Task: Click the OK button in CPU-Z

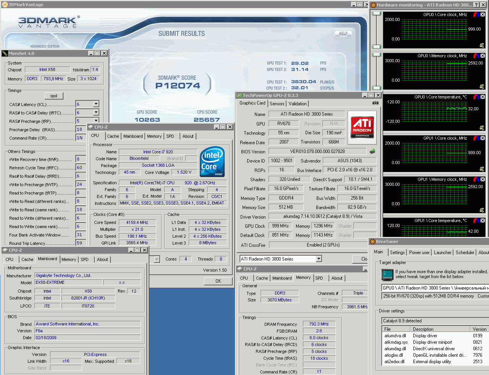Action: 218,281
